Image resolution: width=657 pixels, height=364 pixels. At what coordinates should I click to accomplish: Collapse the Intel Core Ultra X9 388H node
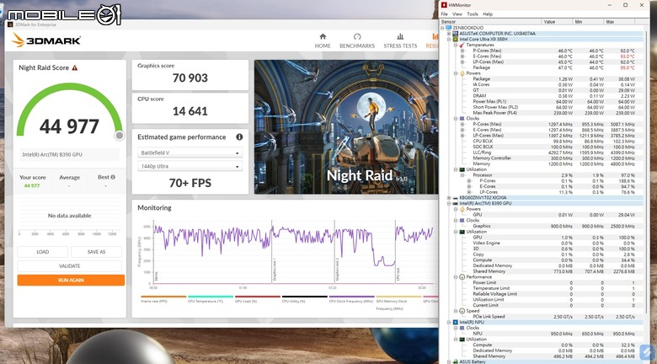[x=449, y=39]
